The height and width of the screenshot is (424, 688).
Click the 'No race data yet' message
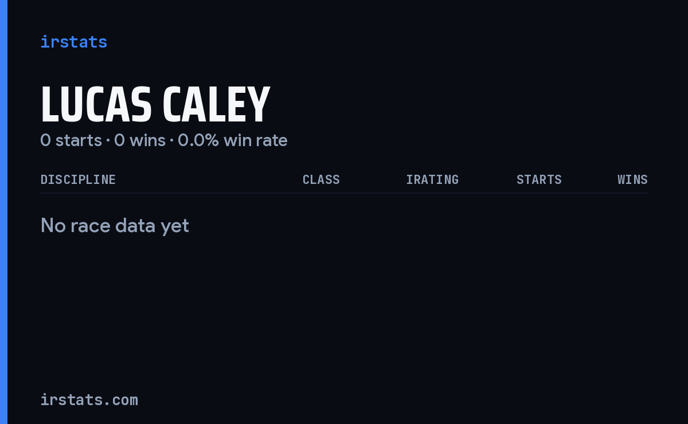click(115, 226)
